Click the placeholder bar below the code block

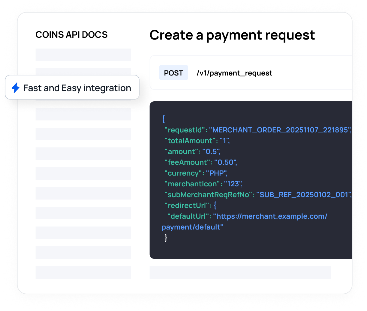click(240, 272)
